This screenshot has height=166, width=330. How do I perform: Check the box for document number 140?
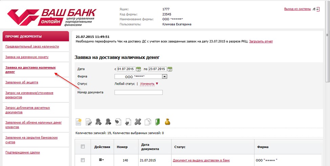[x=83, y=160]
